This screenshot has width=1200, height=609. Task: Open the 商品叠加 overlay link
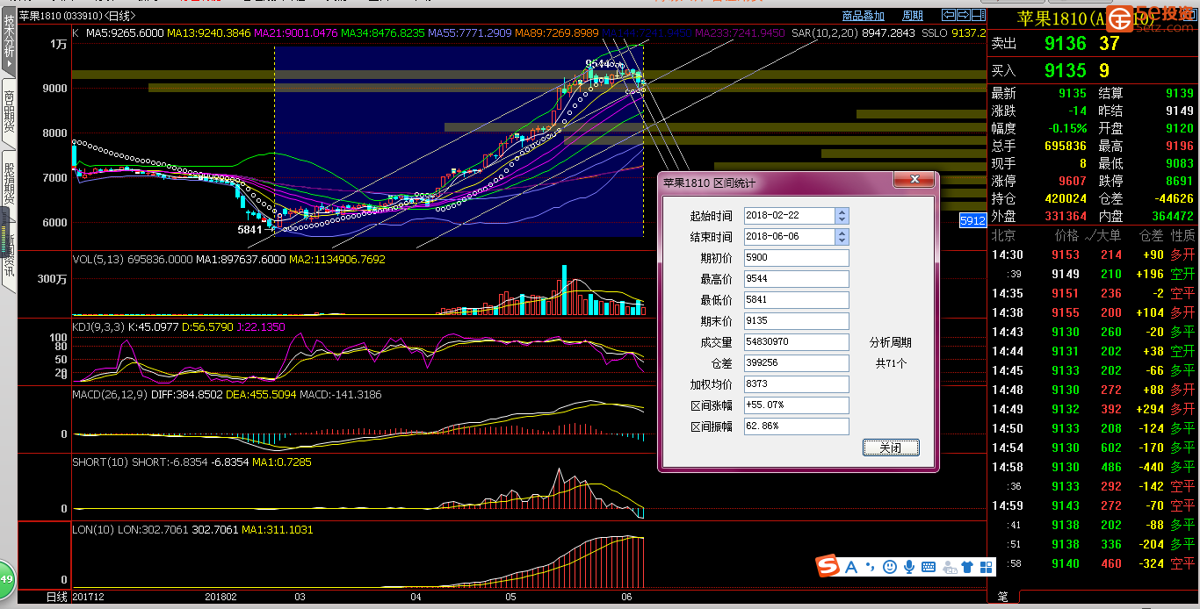[x=864, y=15]
